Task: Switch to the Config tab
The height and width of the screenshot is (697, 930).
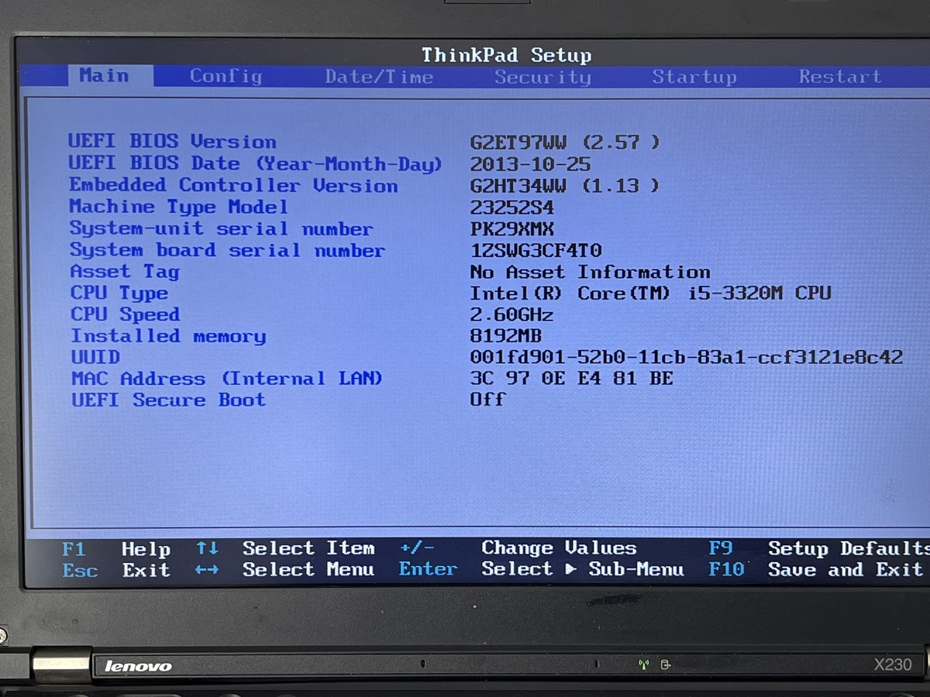Action: (226, 77)
